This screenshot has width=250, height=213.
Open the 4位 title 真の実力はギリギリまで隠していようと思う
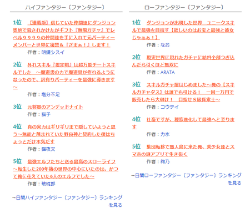64,134
